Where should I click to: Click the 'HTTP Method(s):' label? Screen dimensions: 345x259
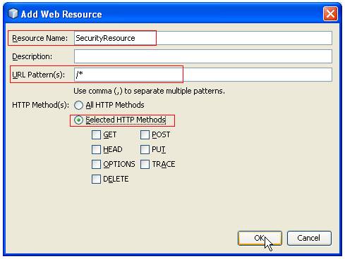[41, 105]
